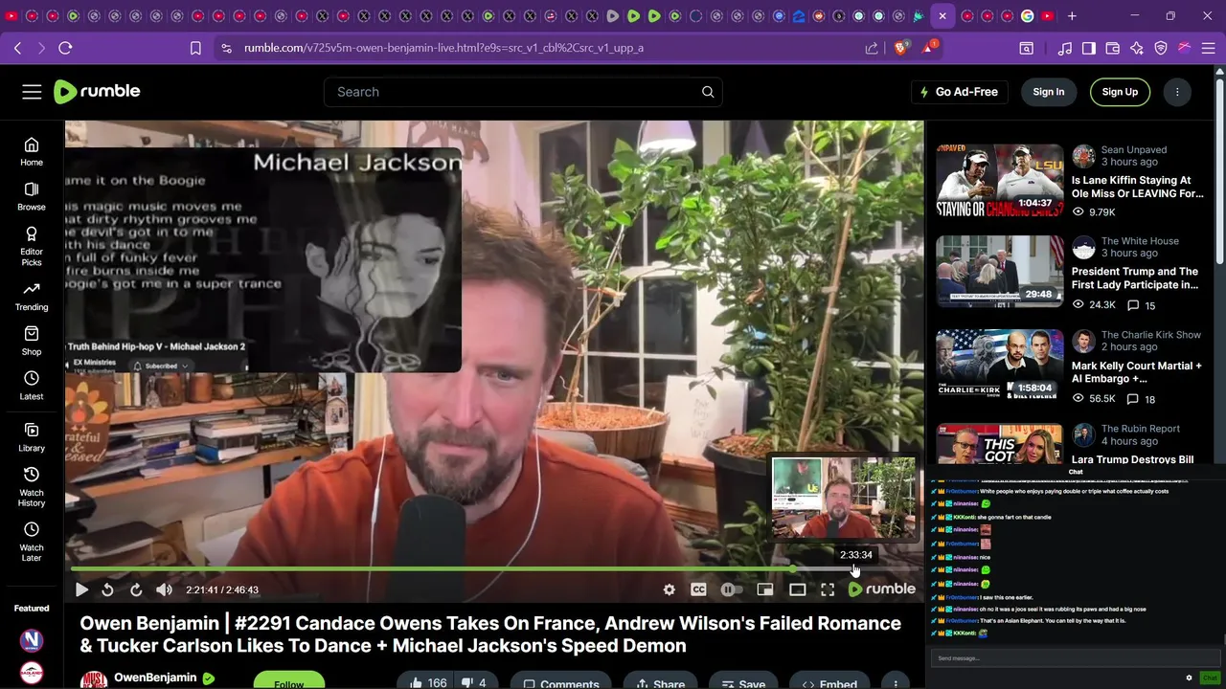
Task: Open Browse in the sidebar
Action: point(32,196)
